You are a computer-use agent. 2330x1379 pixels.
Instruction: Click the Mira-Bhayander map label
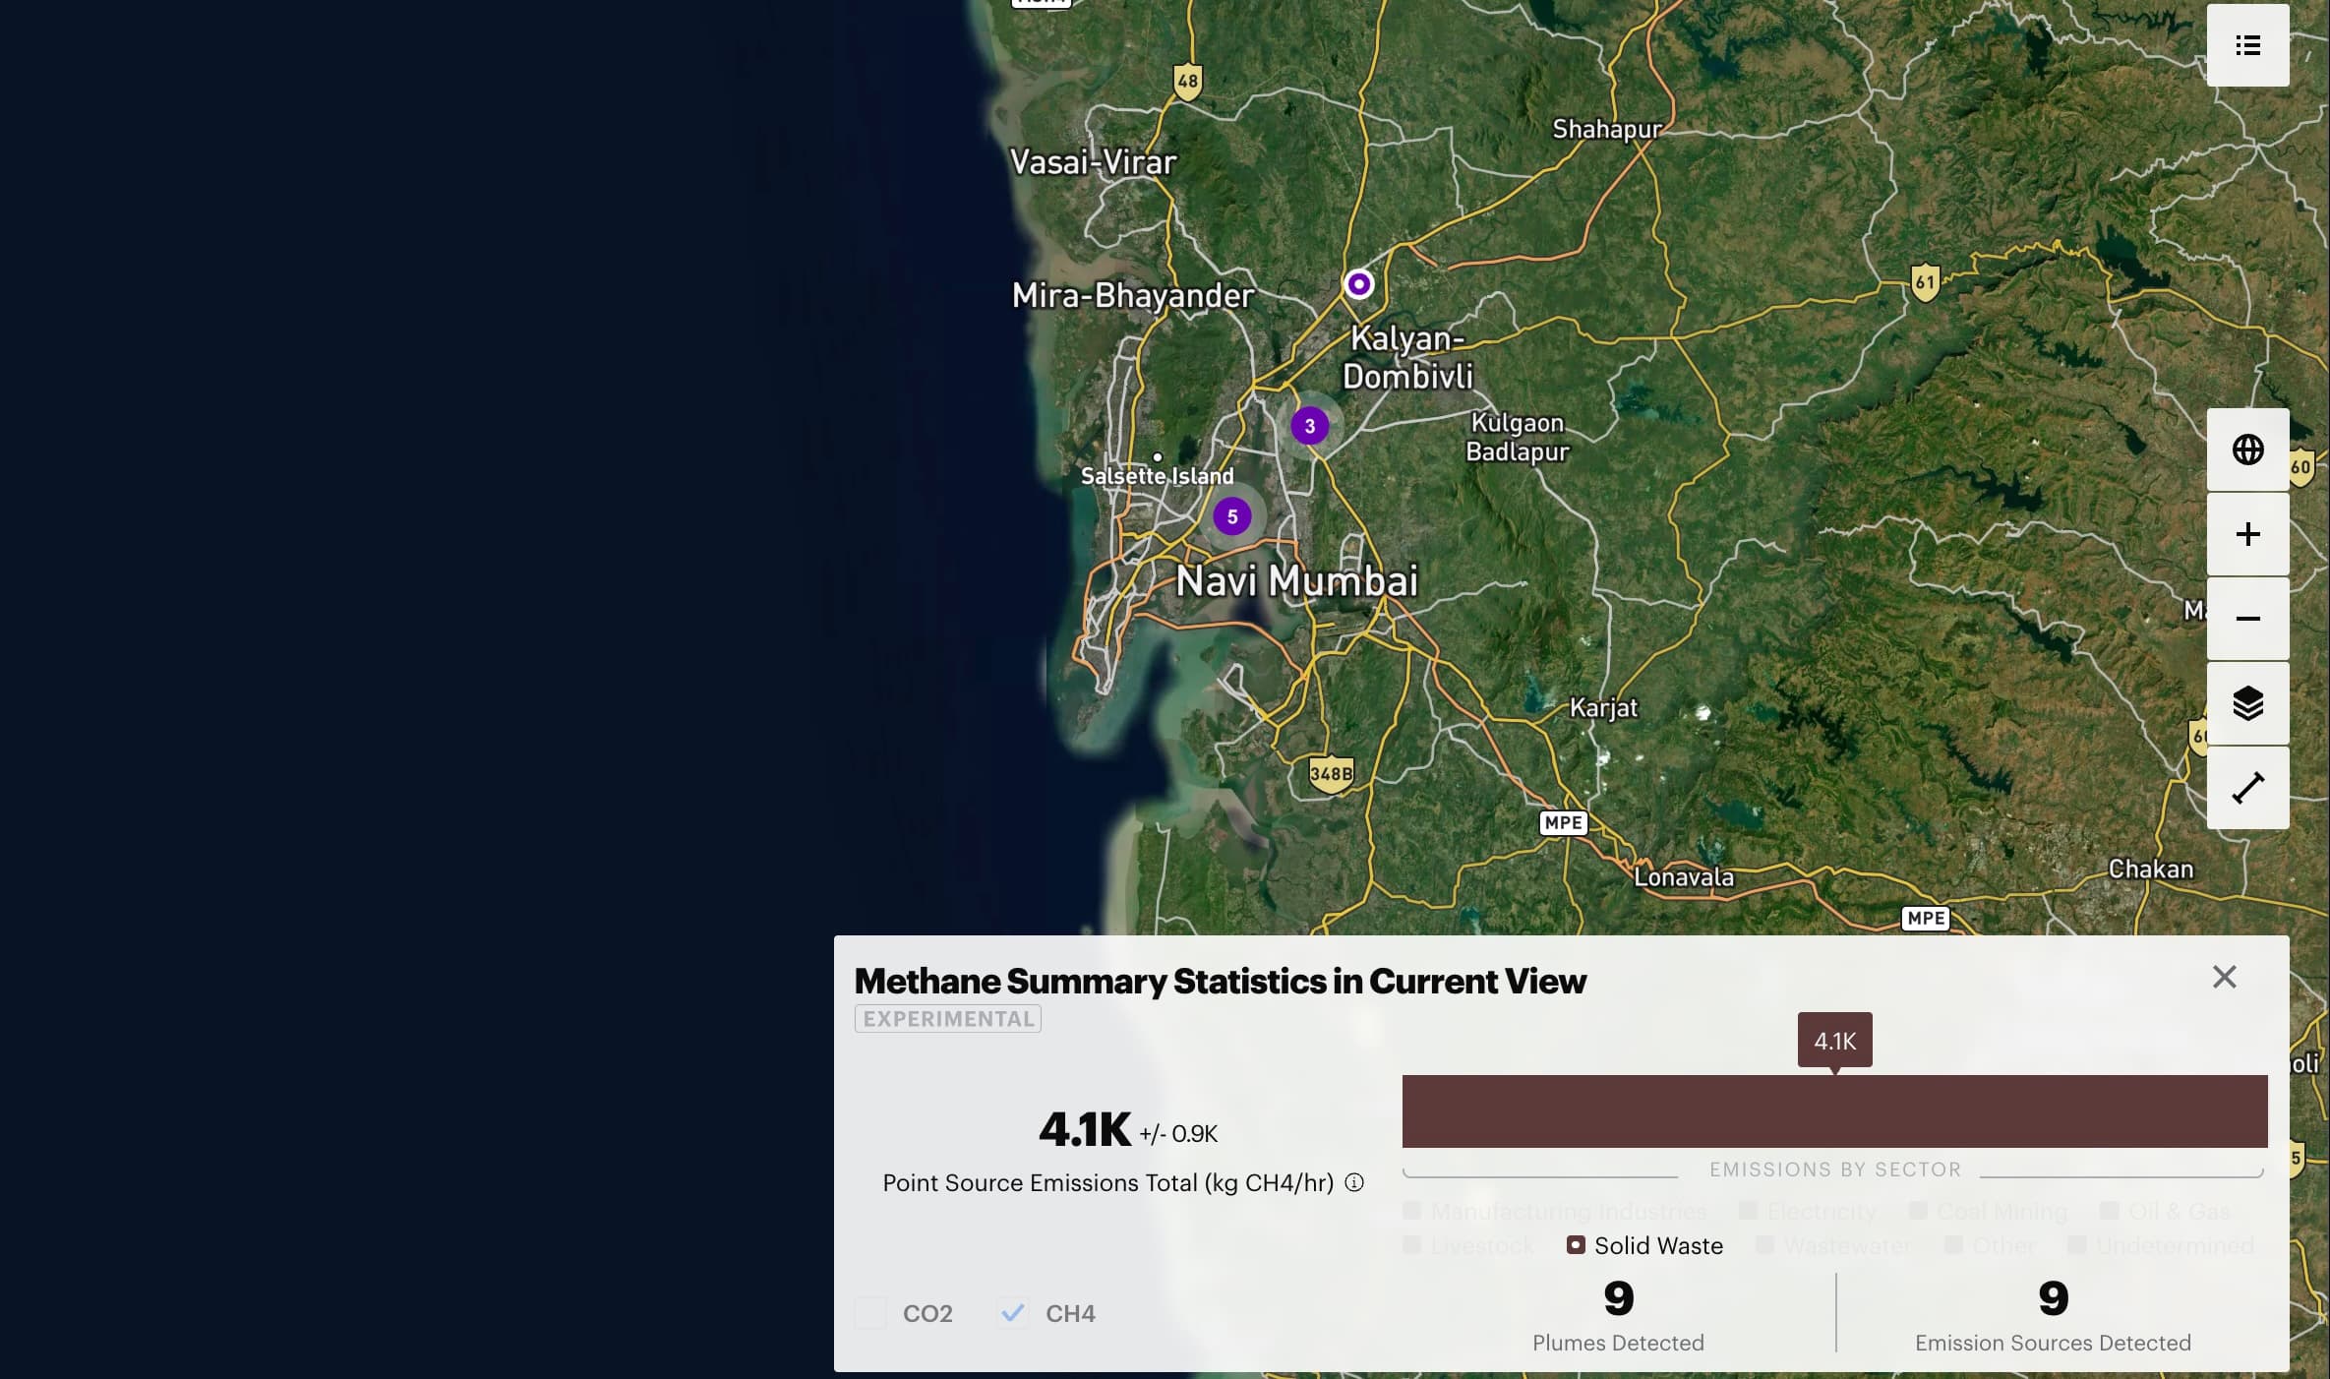pyautogui.click(x=1132, y=295)
